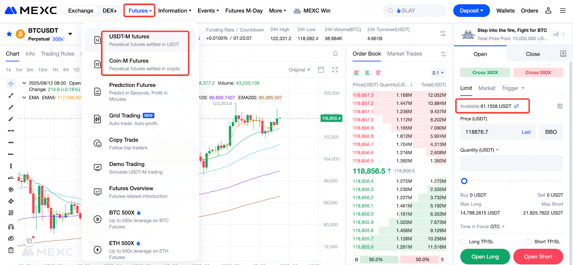573x265 pixels.
Task: Click the order book settings icon
Action: click(x=443, y=54)
